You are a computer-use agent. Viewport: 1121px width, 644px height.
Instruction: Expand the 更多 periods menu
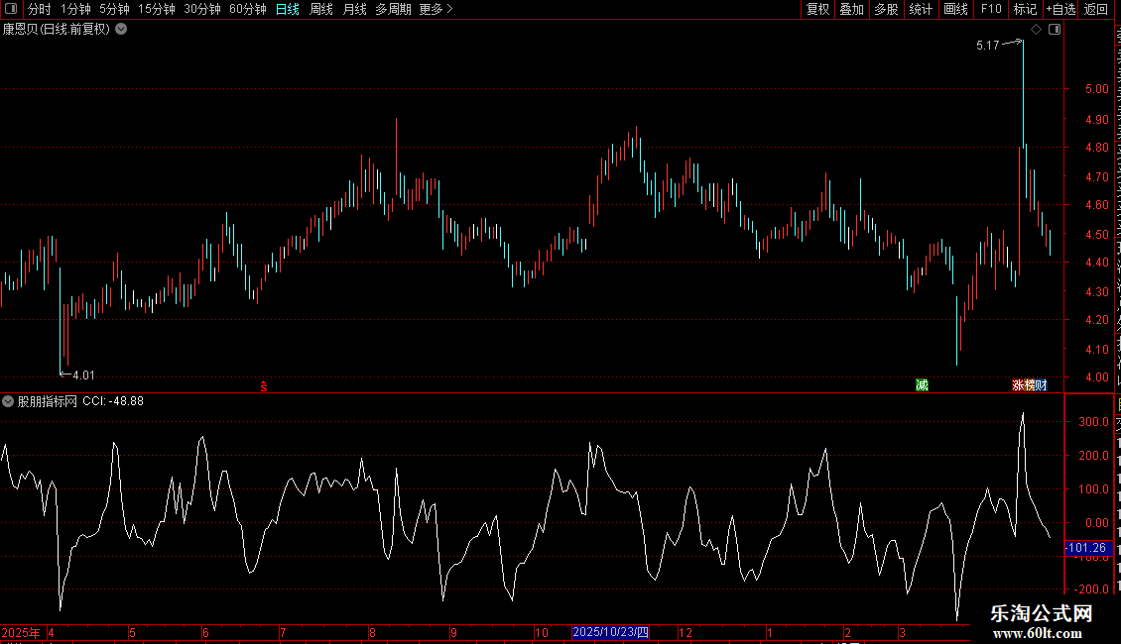tap(436, 9)
